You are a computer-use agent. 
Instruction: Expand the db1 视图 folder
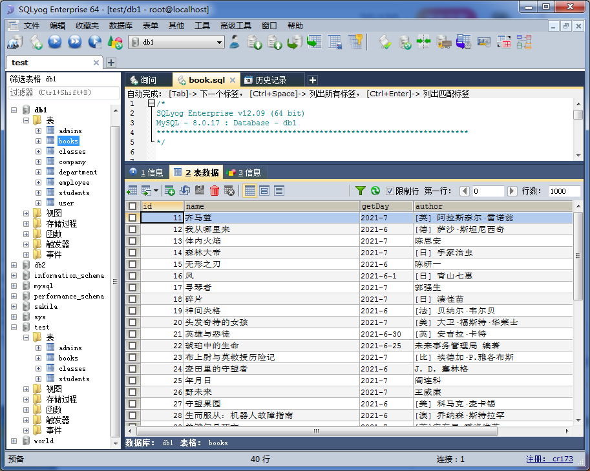click(x=26, y=214)
